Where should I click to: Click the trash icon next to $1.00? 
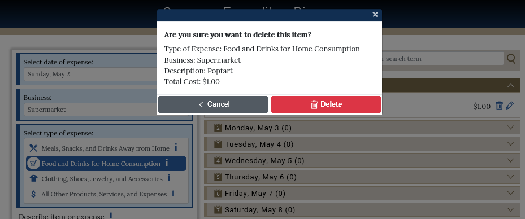(x=499, y=106)
